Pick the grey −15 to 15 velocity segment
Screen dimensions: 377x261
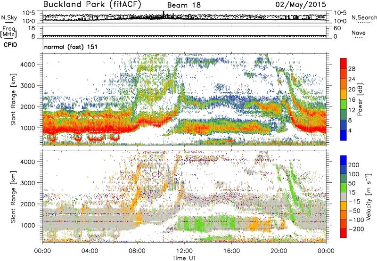tap(344, 196)
